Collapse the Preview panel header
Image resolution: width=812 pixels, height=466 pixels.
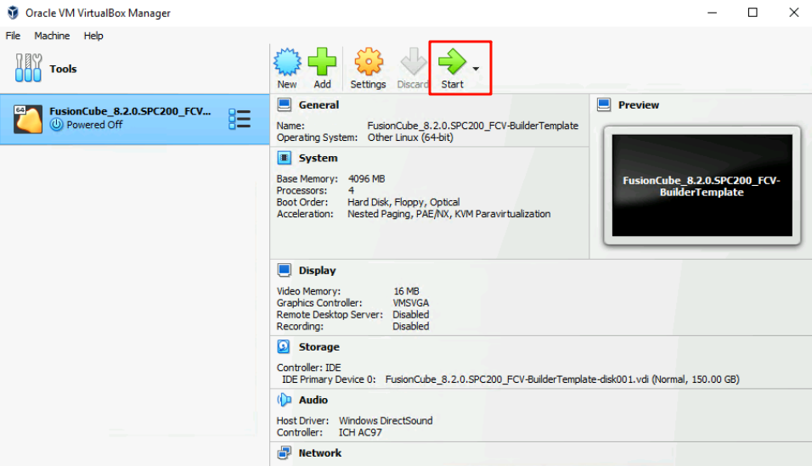(638, 105)
